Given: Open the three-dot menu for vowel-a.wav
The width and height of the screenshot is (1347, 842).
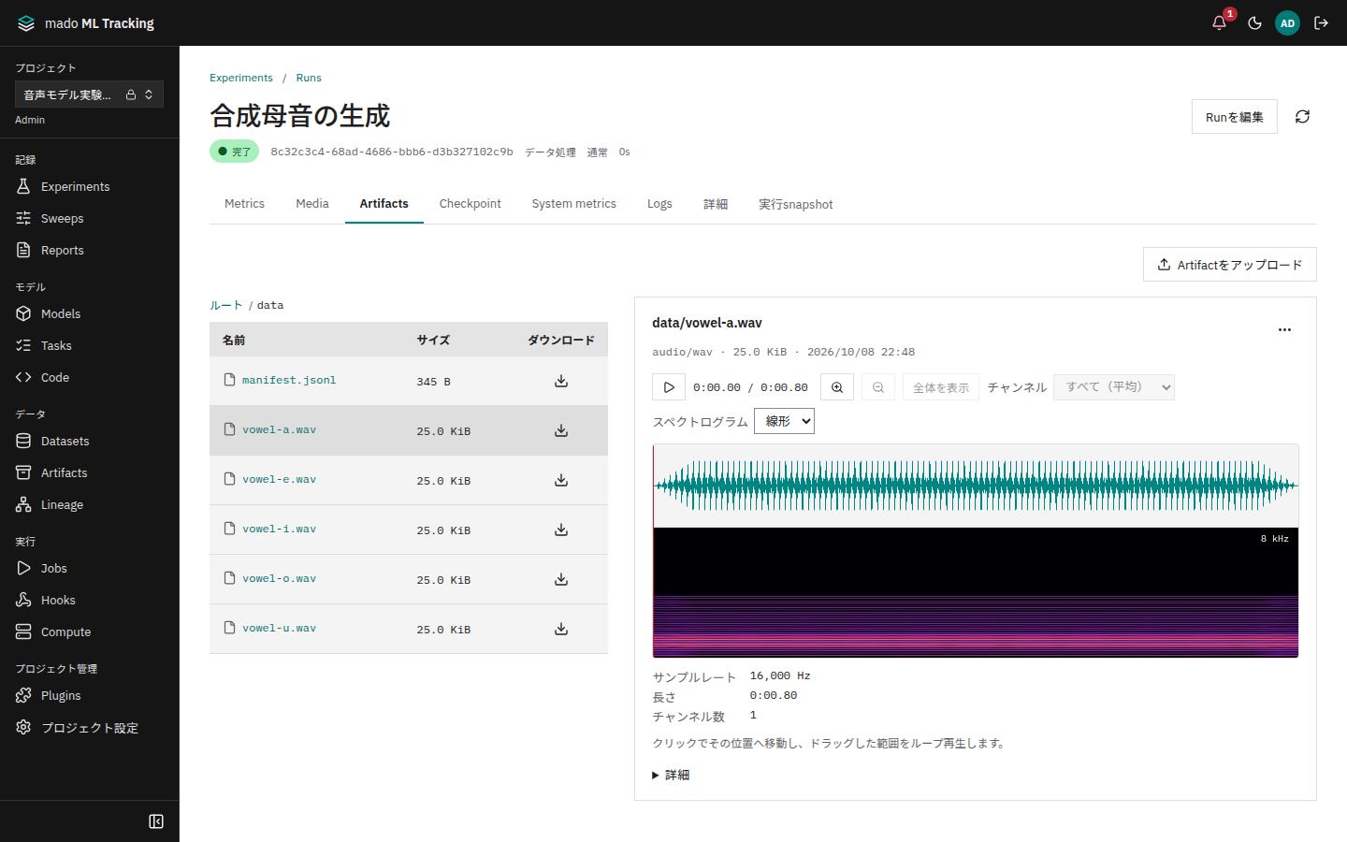Looking at the screenshot, I should [1284, 329].
